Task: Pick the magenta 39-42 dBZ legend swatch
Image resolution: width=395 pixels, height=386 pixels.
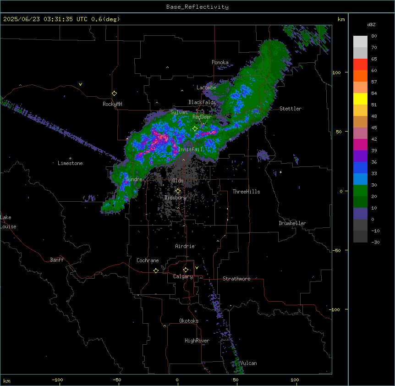Action: pyautogui.click(x=360, y=144)
